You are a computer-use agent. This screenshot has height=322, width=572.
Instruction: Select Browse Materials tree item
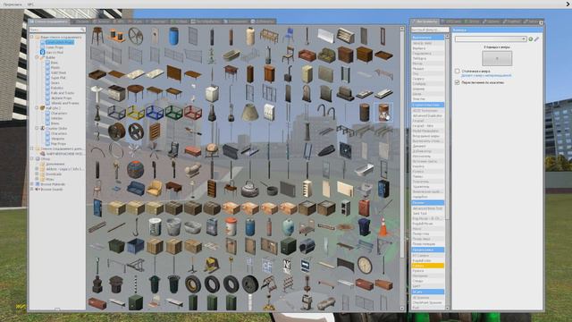pos(53,184)
